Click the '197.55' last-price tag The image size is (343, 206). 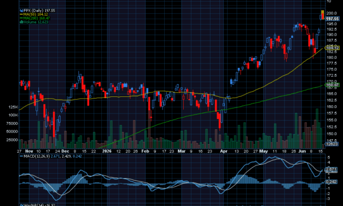(332, 19)
